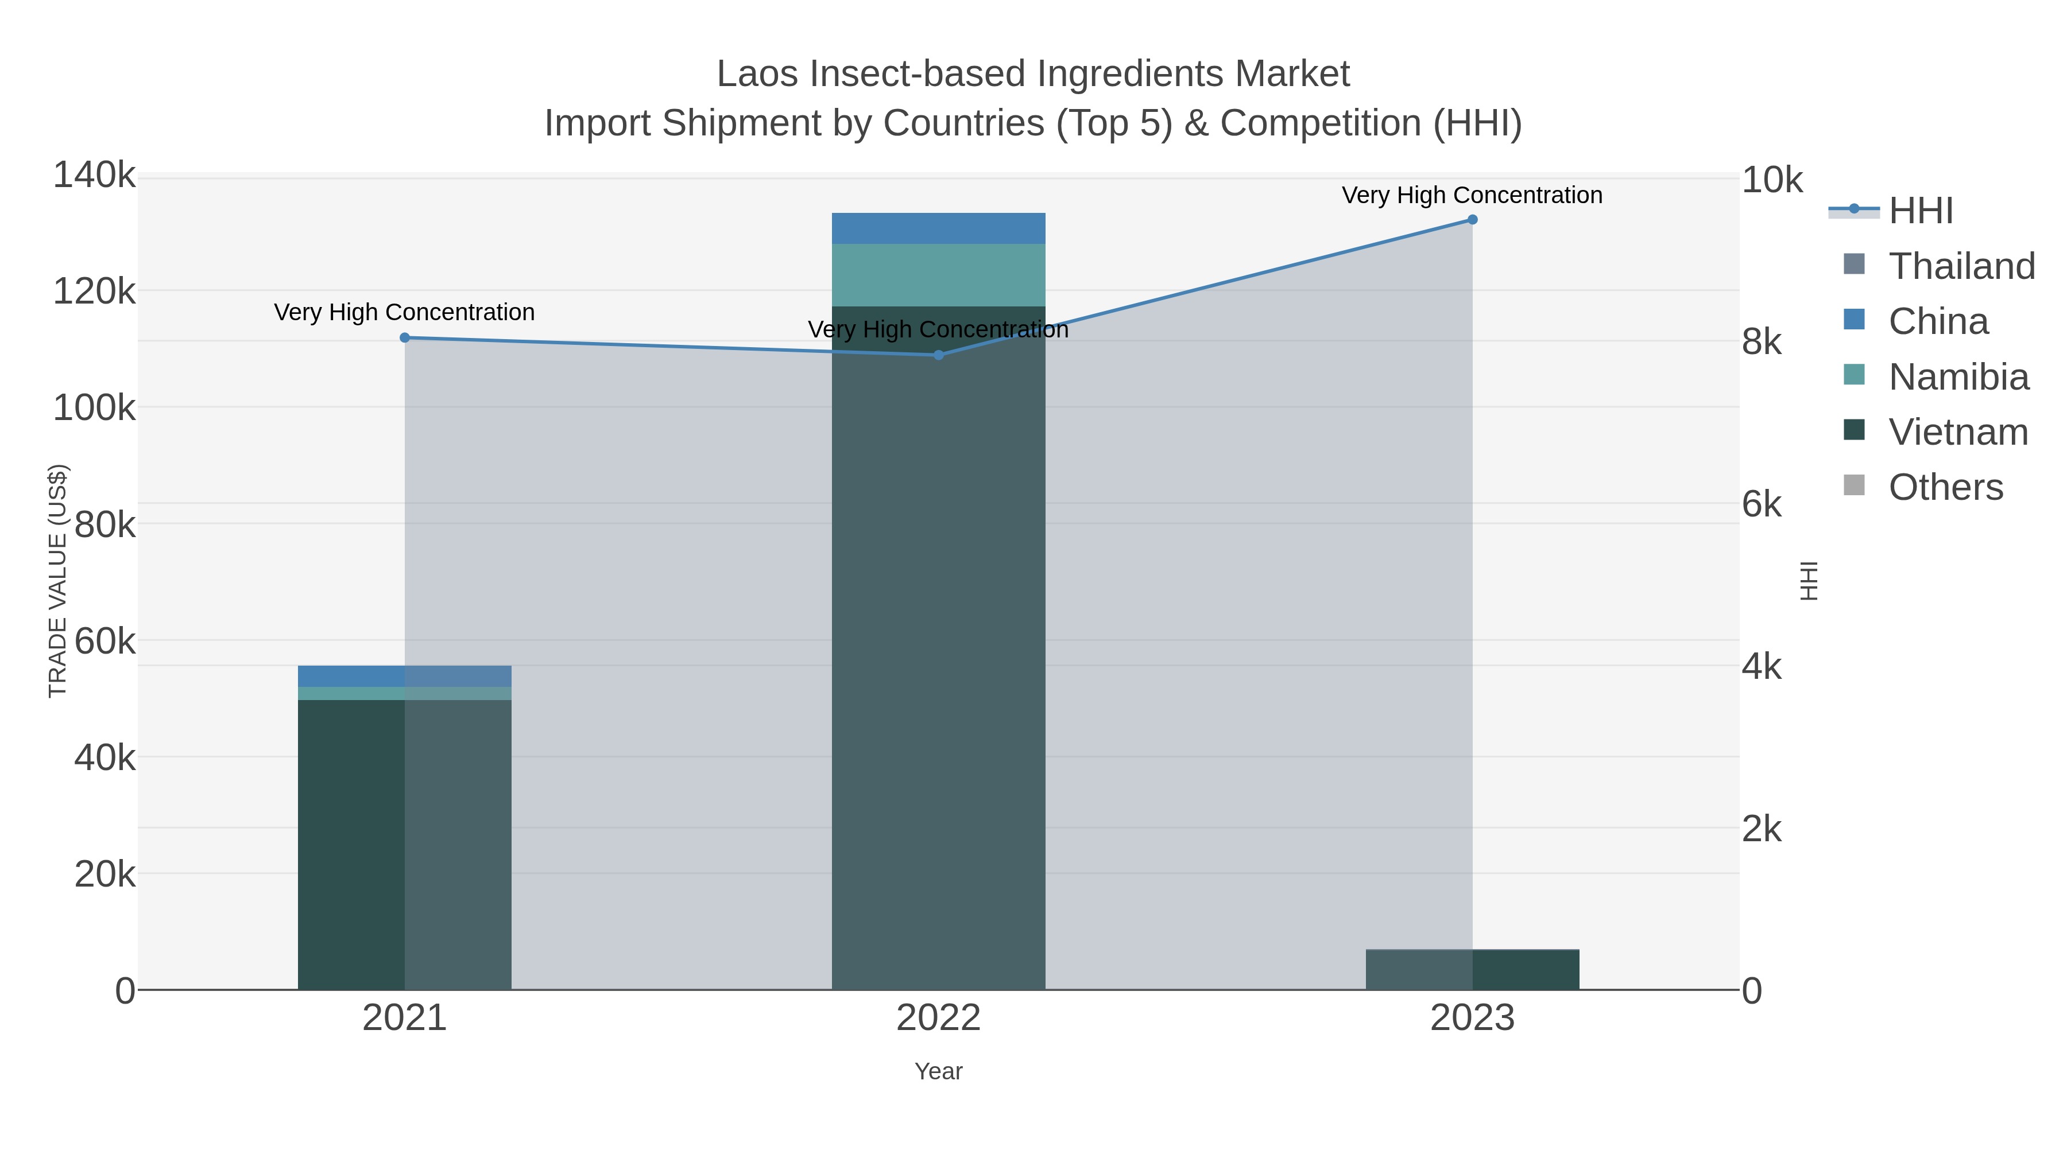Screen dimensions: 2067x1162
Task: Click Namibia teal legend swatch
Action: 1855,375
